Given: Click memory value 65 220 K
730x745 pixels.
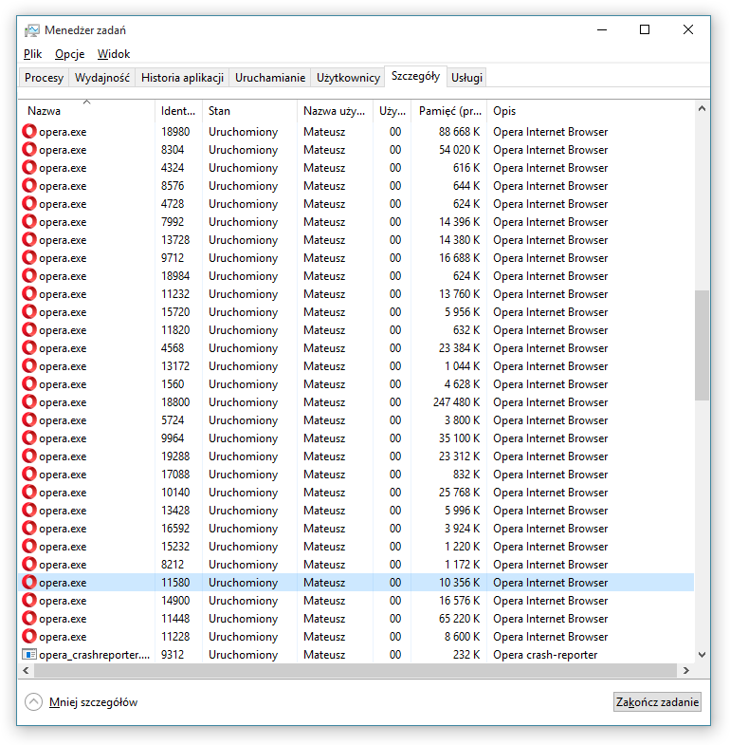Looking at the screenshot, I should (x=459, y=618).
